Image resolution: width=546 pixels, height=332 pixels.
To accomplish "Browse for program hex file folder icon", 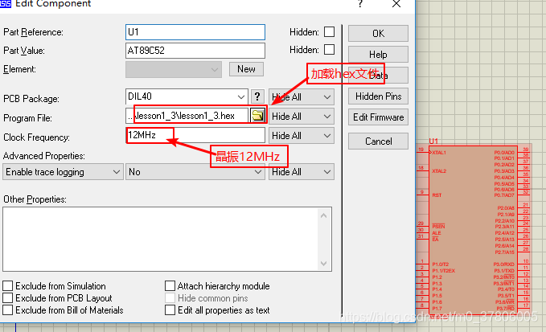I will point(257,116).
